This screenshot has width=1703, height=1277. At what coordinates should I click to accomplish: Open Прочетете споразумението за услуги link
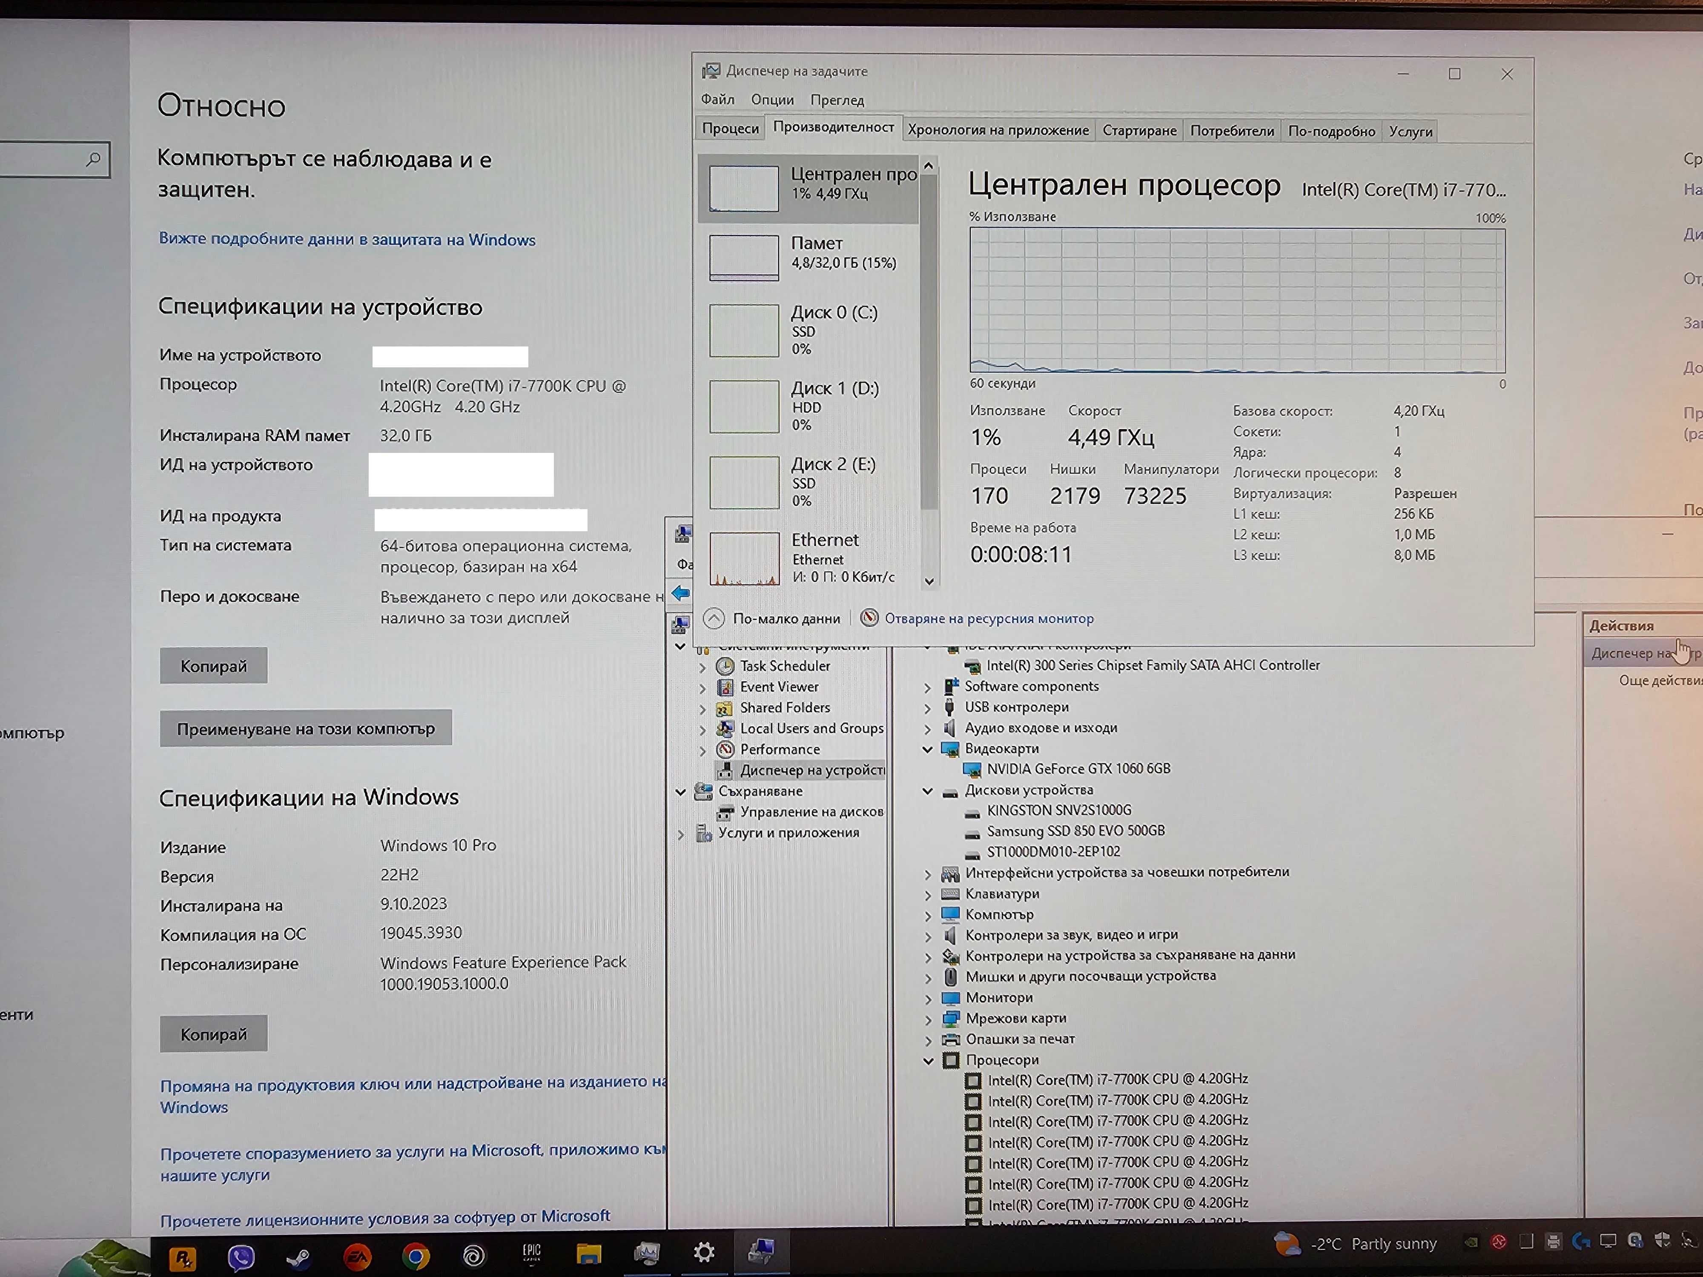pos(413,1162)
